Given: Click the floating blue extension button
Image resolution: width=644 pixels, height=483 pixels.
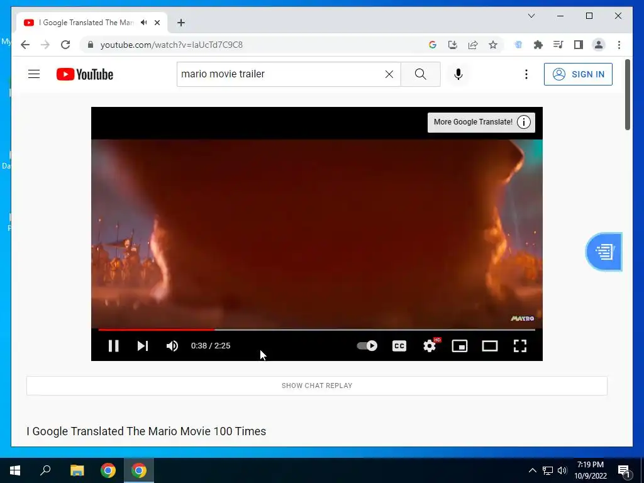Looking at the screenshot, I should (604, 252).
